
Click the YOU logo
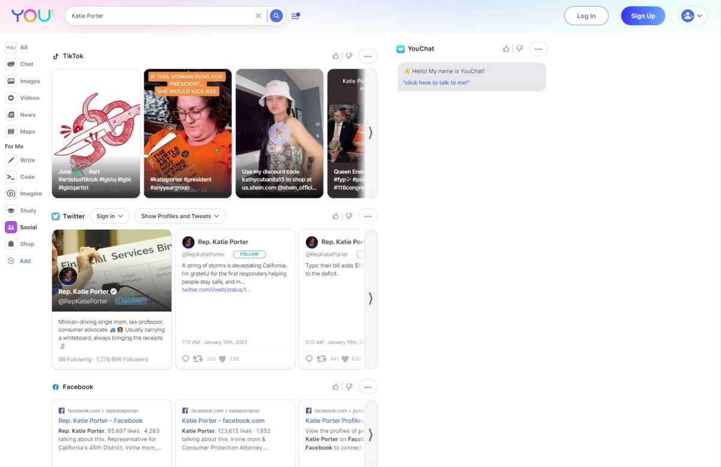pos(32,16)
